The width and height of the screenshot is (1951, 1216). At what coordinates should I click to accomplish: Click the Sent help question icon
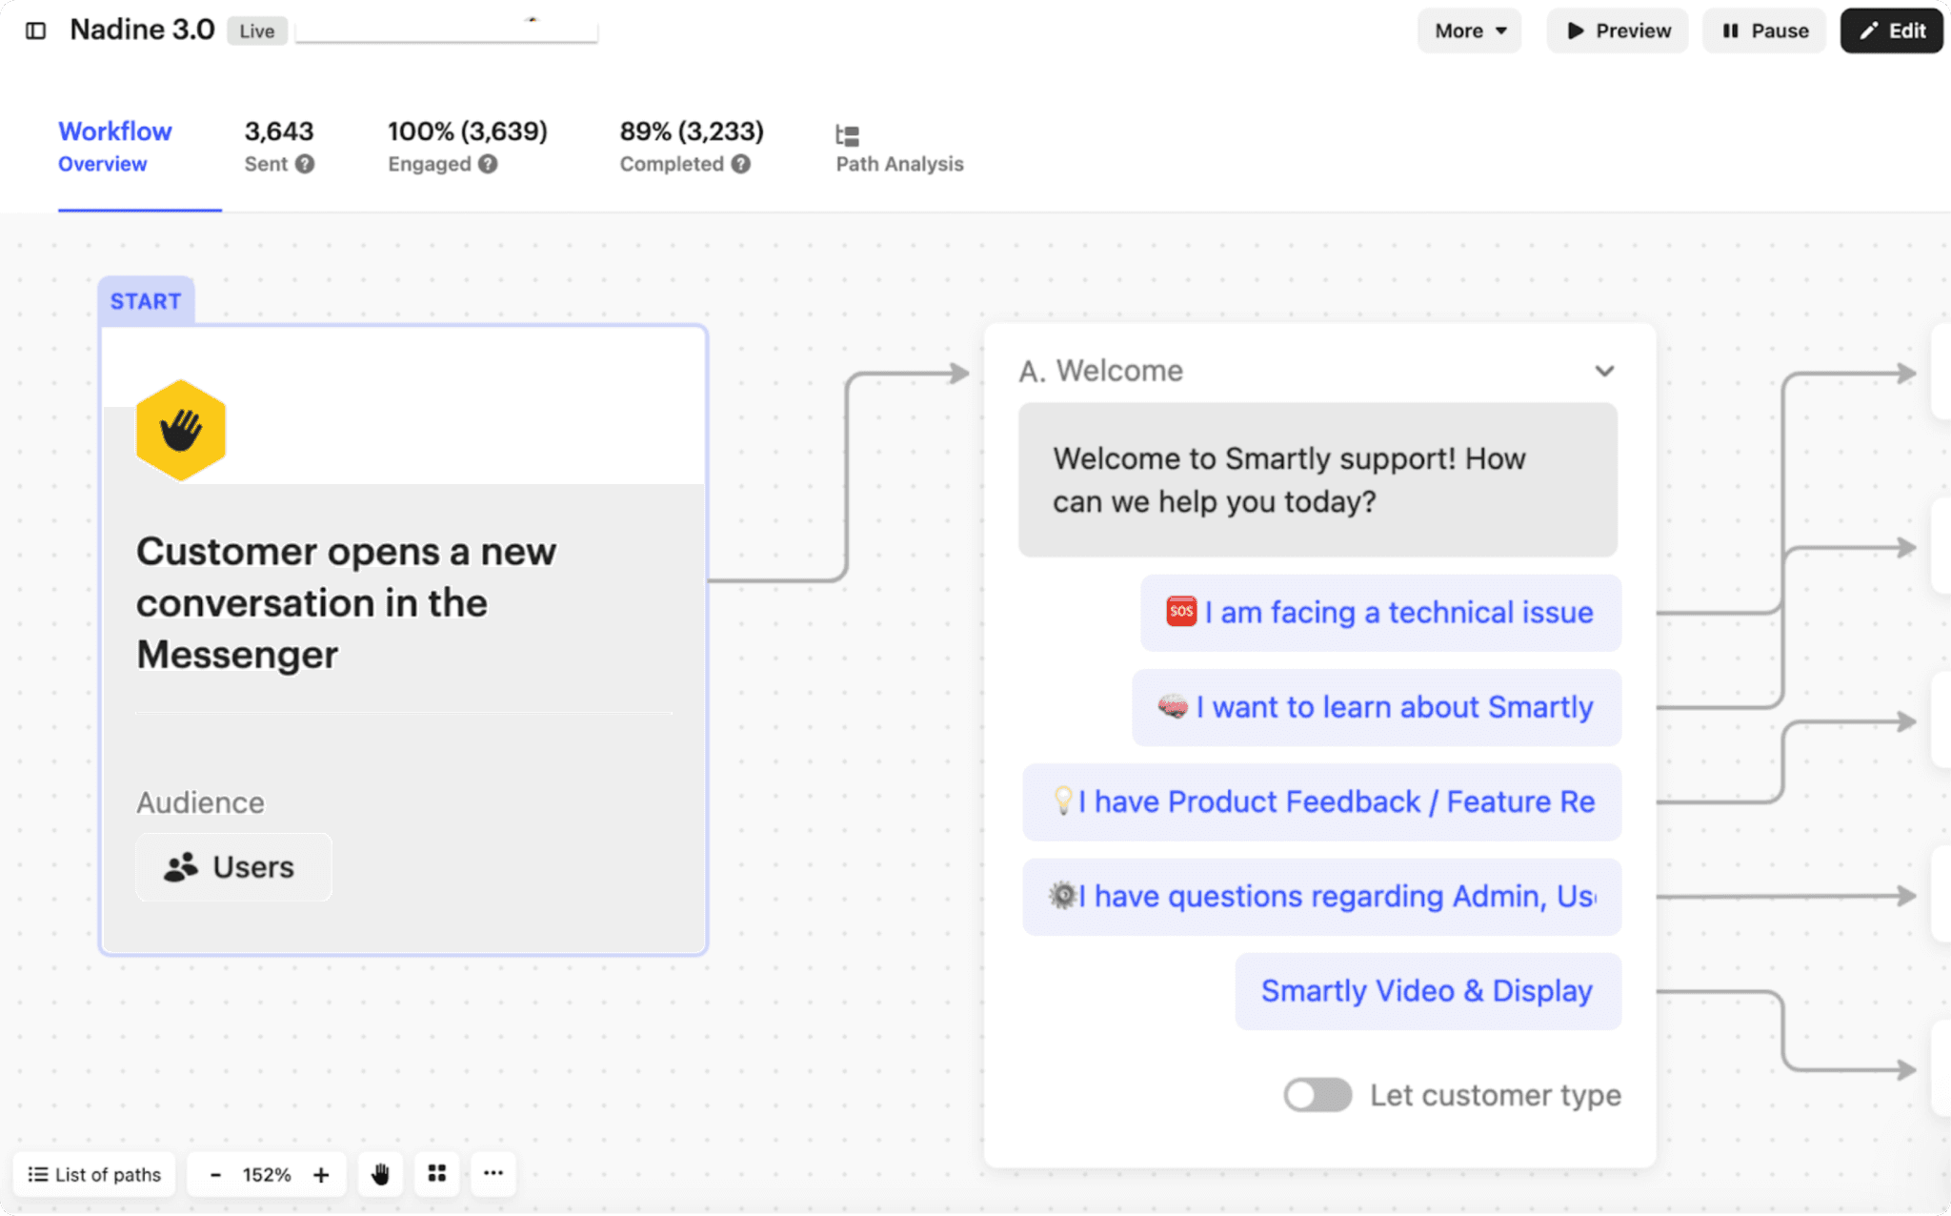point(305,164)
